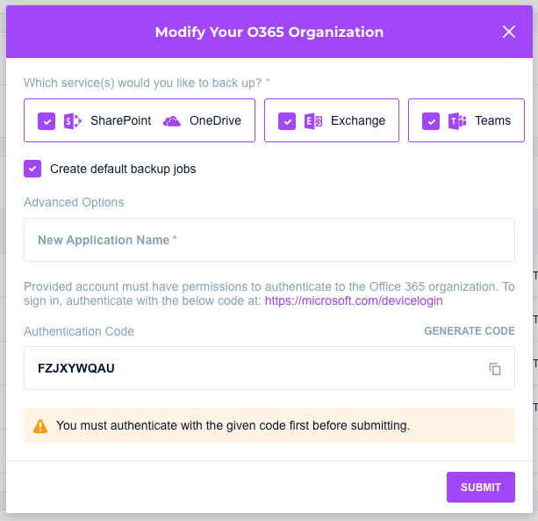The image size is (538, 521).
Task: Click the Exchange logo icon
Action: click(313, 121)
